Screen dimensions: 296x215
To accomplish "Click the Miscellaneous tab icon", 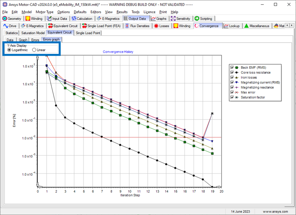I will [x=246, y=26].
